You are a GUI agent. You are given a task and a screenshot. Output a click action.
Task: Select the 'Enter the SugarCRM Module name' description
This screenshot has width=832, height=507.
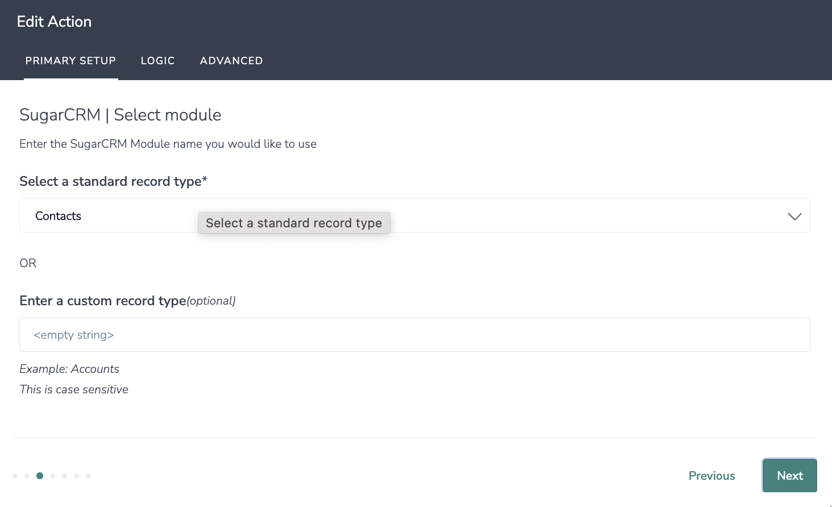(x=168, y=144)
